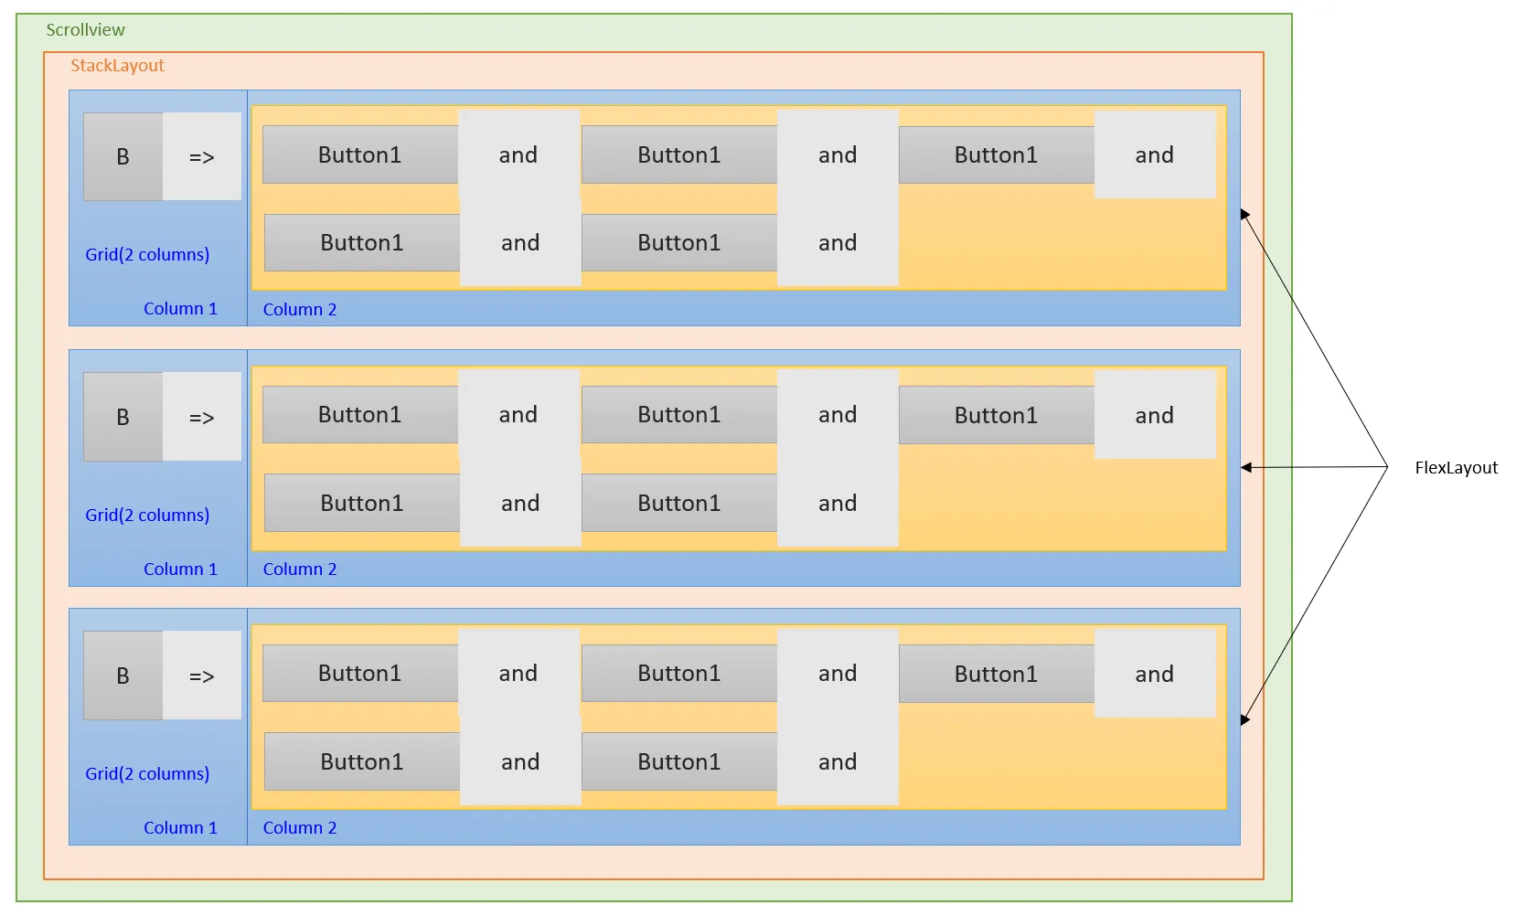Click the "Column 1" label in top grid
This screenshot has width=1516, height=915.
[180, 308]
